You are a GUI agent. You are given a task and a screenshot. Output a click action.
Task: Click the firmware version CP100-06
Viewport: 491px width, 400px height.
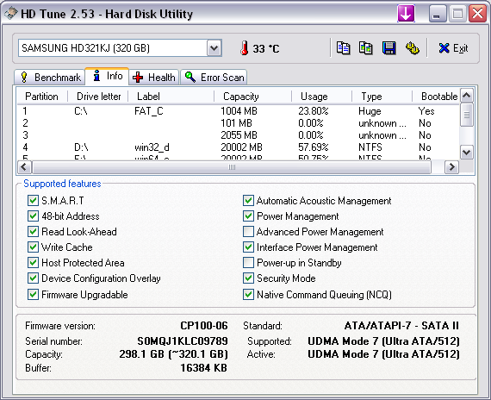click(204, 325)
